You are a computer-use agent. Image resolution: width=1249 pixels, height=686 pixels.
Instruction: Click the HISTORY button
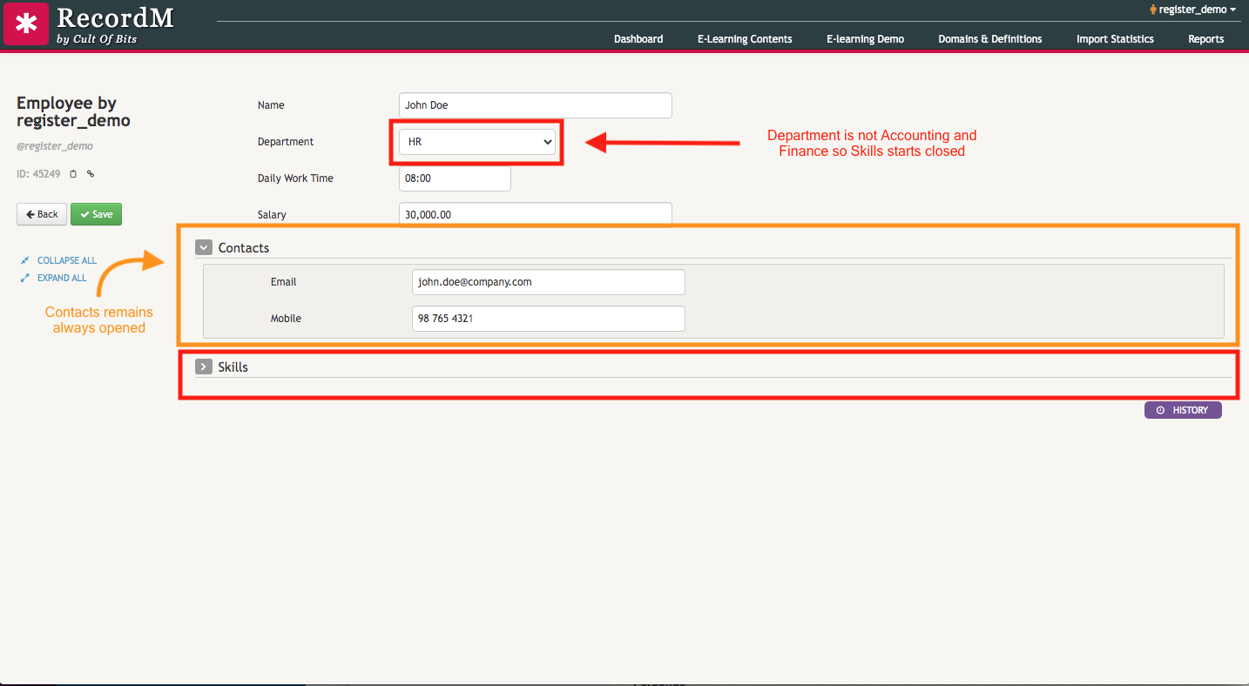pyautogui.click(x=1183, y=409)
